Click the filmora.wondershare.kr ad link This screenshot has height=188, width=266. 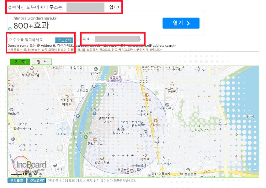(x=35, y=18)
